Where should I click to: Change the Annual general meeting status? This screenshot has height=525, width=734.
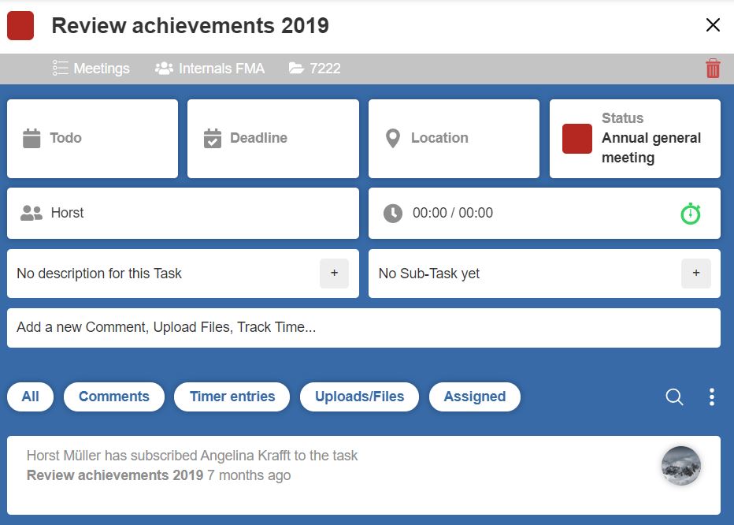pyautogui.click(x=635, y=138)
